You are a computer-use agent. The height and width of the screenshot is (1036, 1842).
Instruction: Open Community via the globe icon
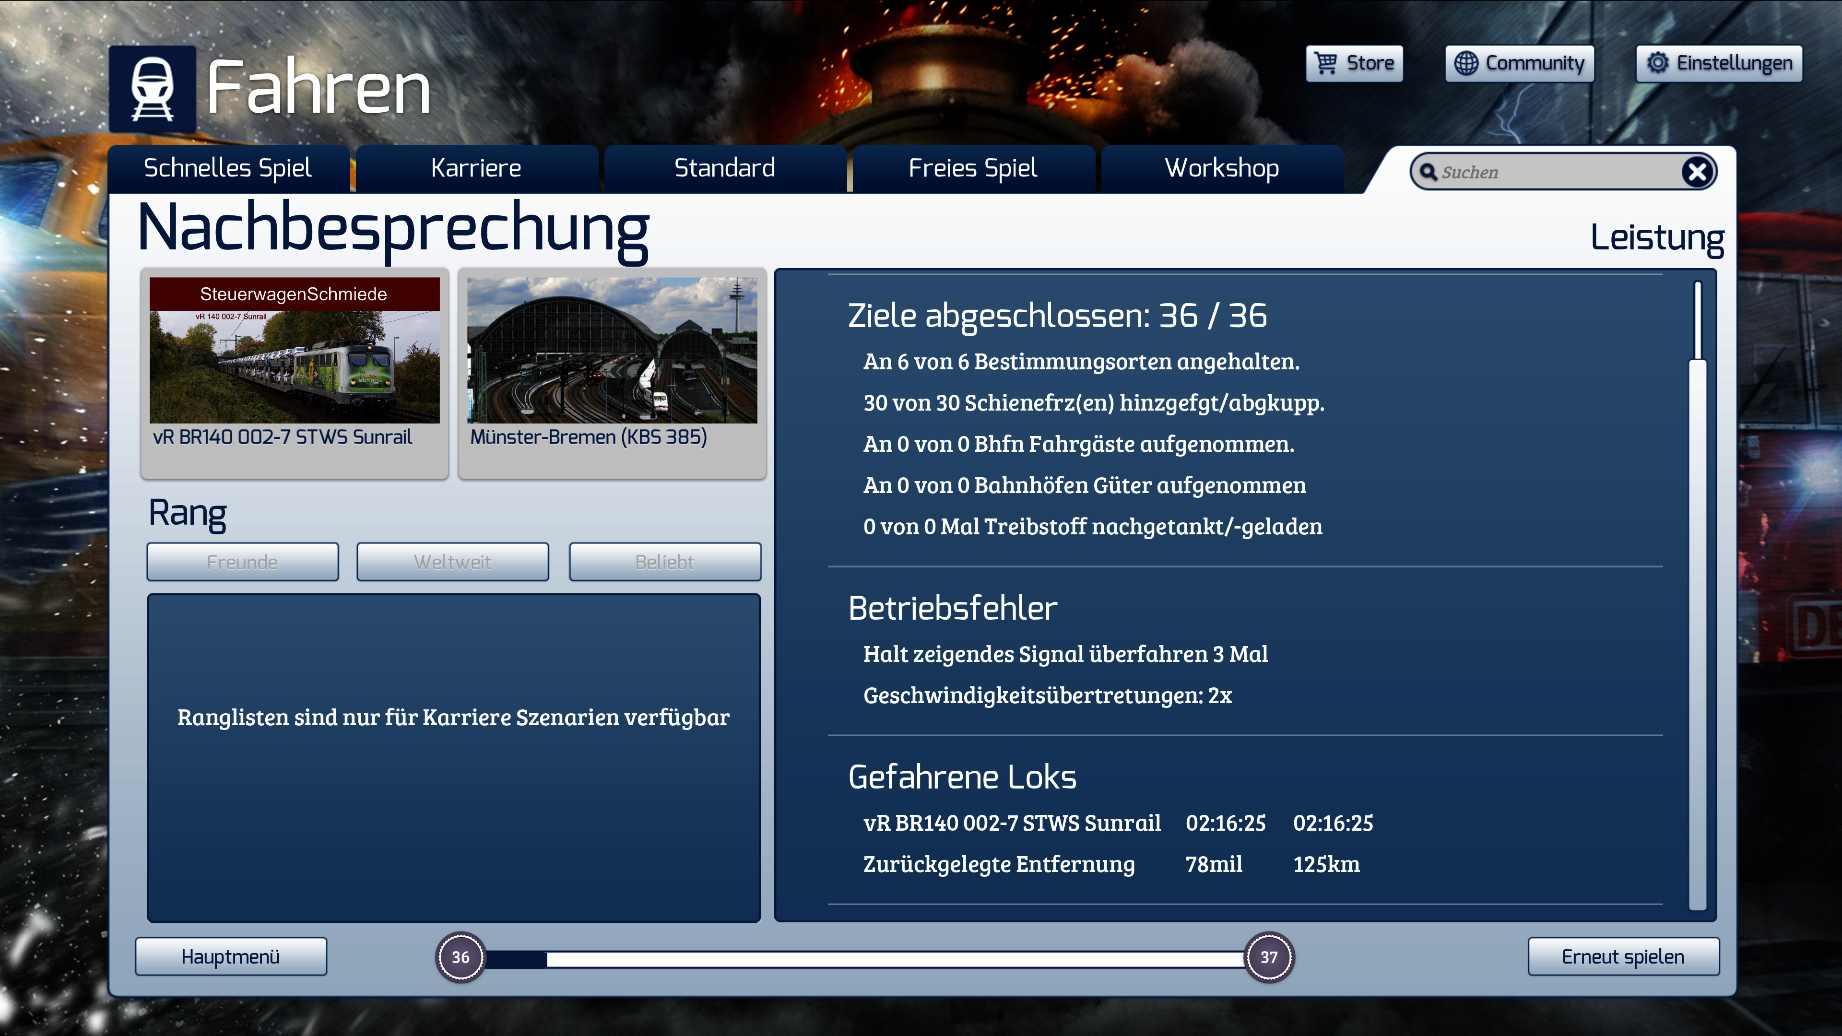coord(1466,63)
